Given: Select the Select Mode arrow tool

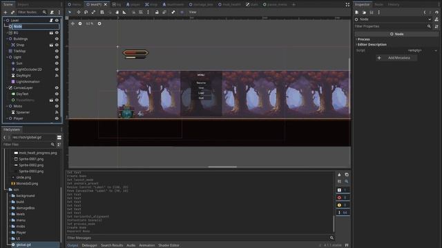Looking at the screenshot, I should [x=70, y=12].
